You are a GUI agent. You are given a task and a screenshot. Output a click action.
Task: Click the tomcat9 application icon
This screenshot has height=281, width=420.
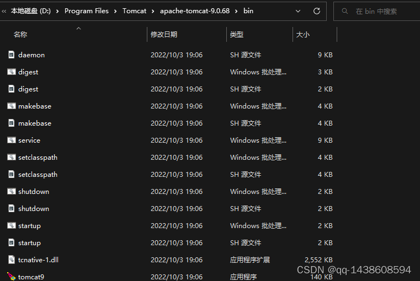pos(11,277)
